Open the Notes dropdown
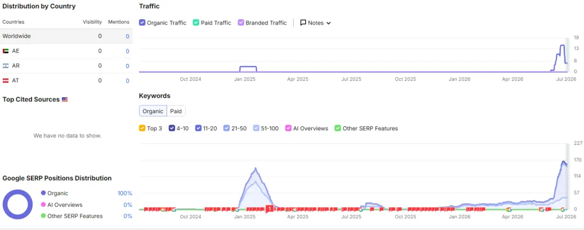The width and height of the screenshot is (584, 230). point(315,23)
